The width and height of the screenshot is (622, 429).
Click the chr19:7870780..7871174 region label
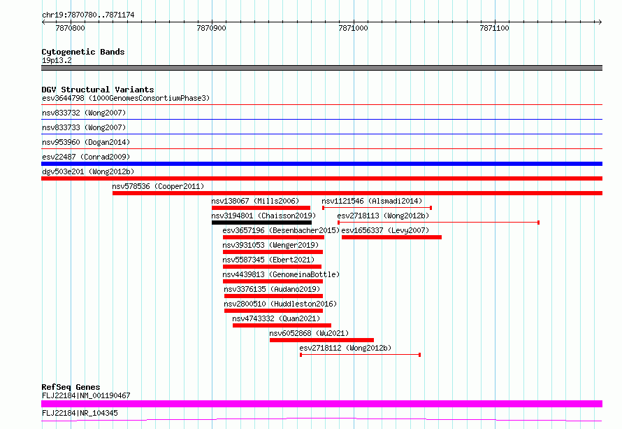point(88,15)
